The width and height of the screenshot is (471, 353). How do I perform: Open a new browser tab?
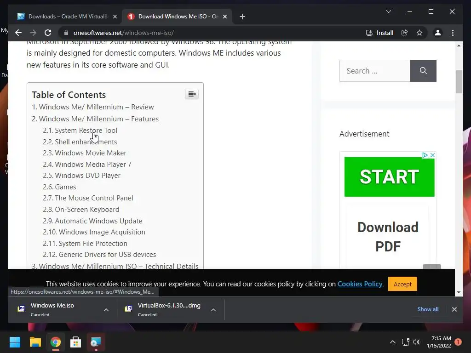click(x=242, y=17)
